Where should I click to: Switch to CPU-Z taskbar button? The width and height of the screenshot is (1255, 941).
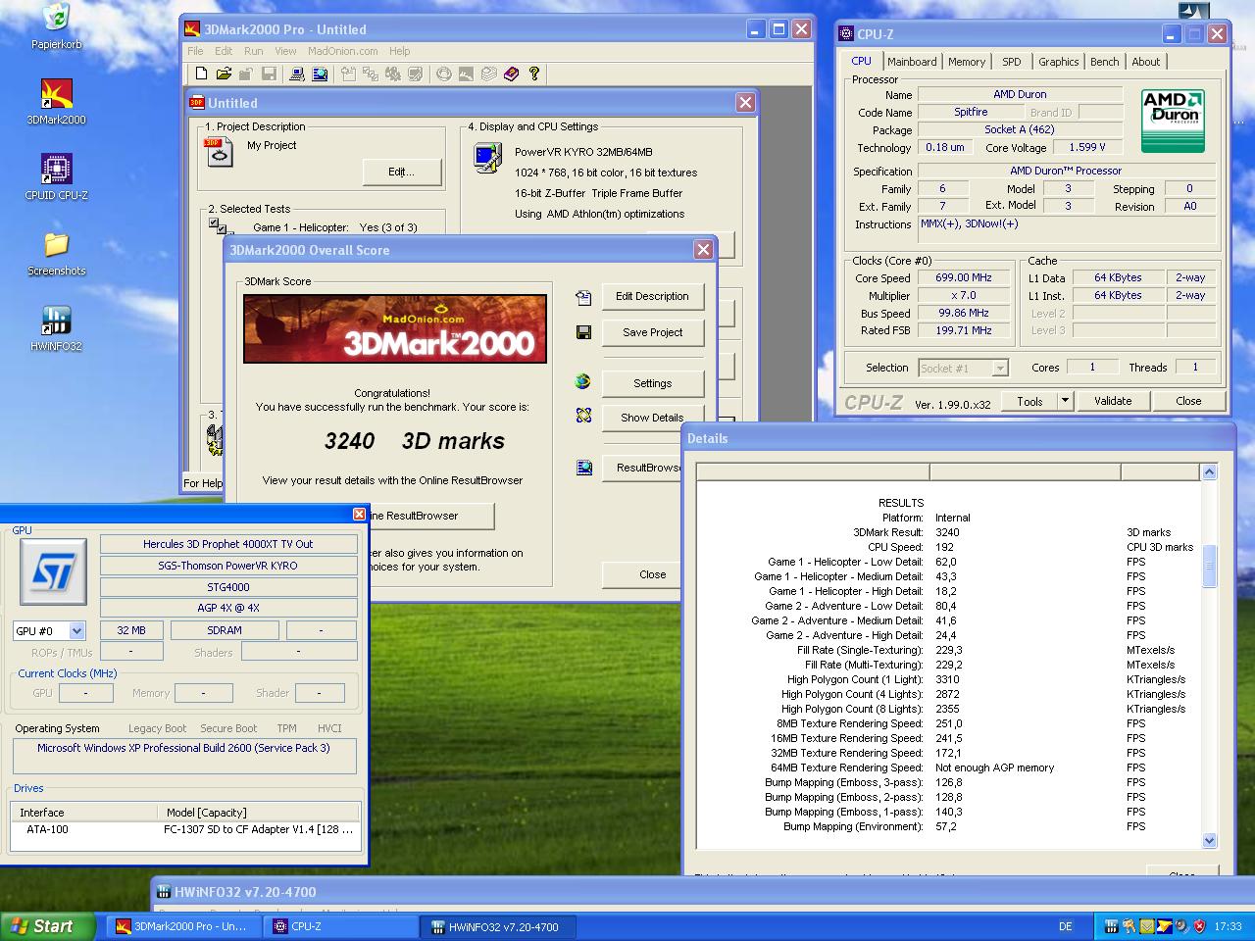pyautogui.click(x=342, y=926)
